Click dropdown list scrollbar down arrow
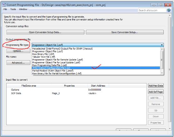Image resolution: width=174 pixels, height=137 pixels. [x=162, y=73]
